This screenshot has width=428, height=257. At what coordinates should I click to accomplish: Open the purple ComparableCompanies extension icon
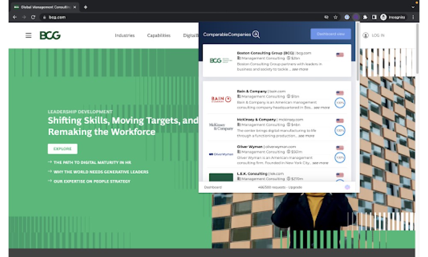tap(356, 17)
